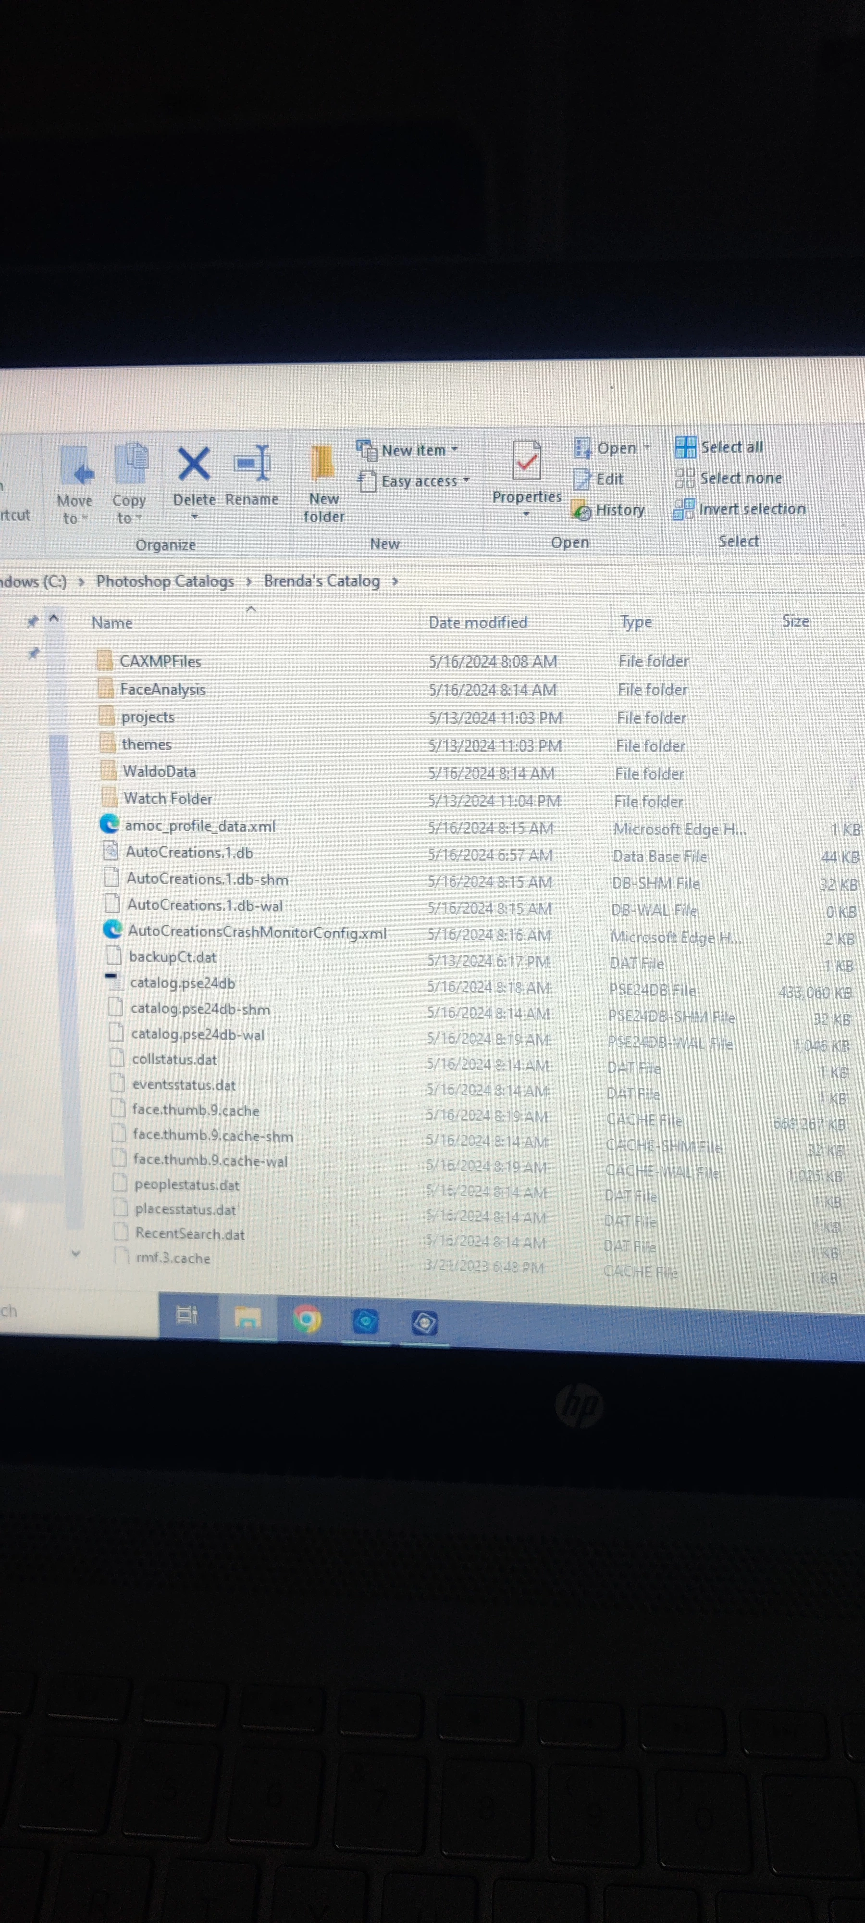The width and height of the screenshot is (865, 1923).
Task: Click the 433,060 KB size cell
Action: 815,992
